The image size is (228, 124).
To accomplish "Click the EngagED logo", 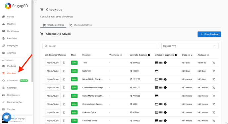I will click(x=16, y=6).
